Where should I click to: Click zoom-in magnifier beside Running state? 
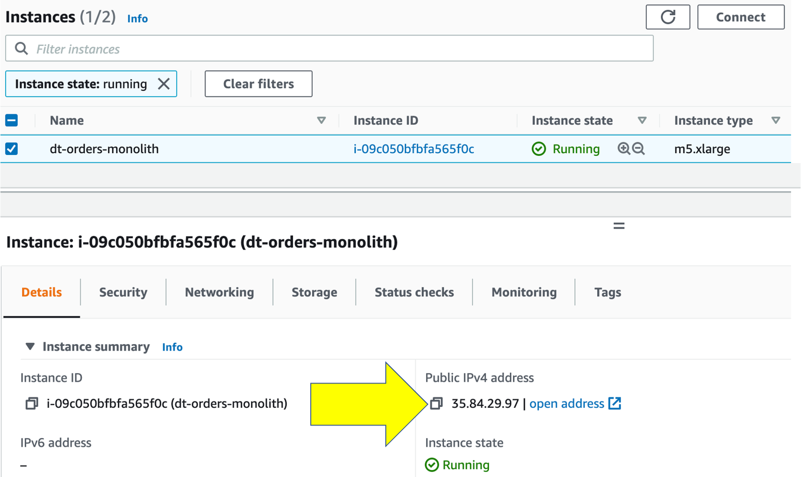tap(624, 149)
